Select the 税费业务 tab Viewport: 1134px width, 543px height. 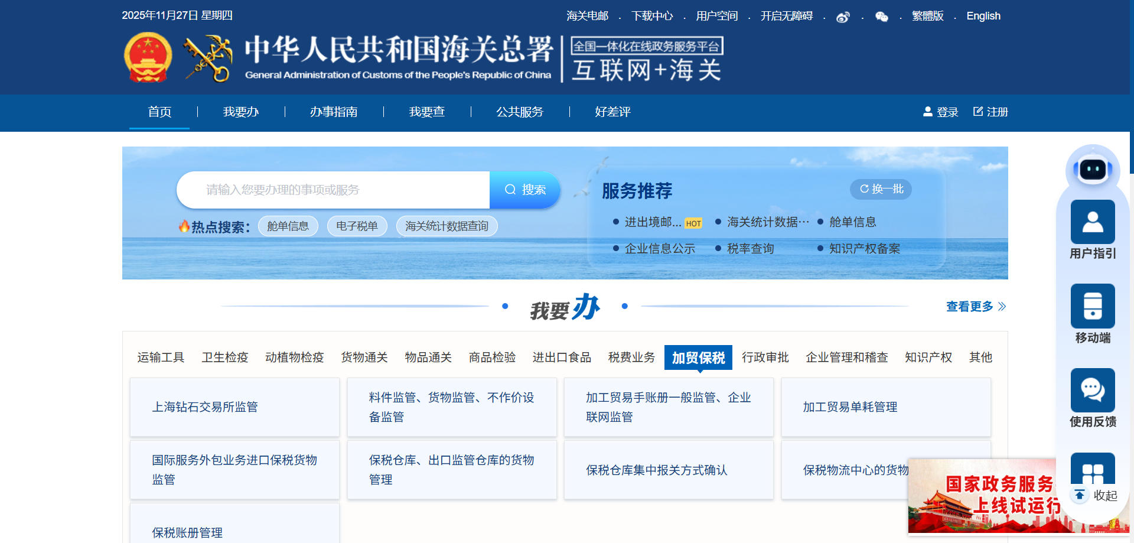tap(631, 357)
